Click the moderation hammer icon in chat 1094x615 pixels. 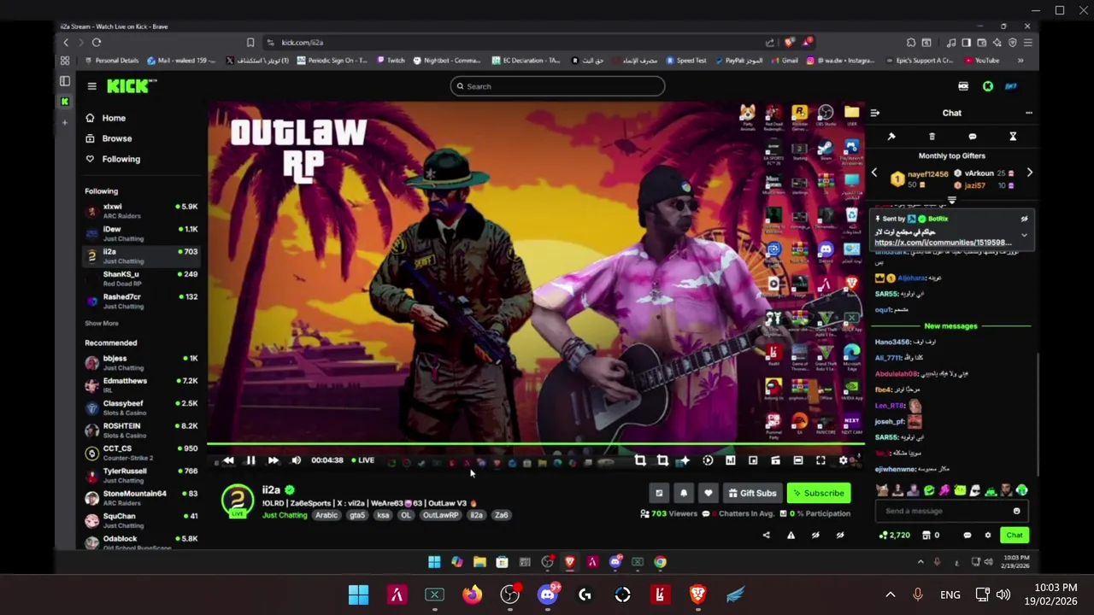pos(891,137)
